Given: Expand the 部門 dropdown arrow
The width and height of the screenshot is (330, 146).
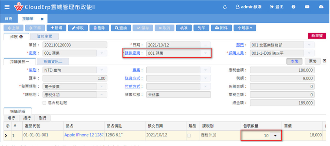Looking at the screenshot, I should click(309, 45).
